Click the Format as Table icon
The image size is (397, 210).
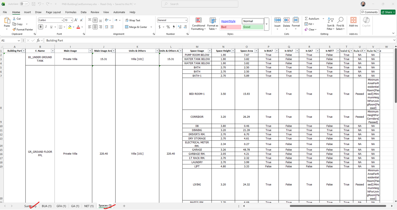pos(213,24)
